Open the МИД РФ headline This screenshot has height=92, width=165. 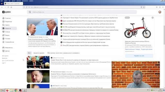90,30
